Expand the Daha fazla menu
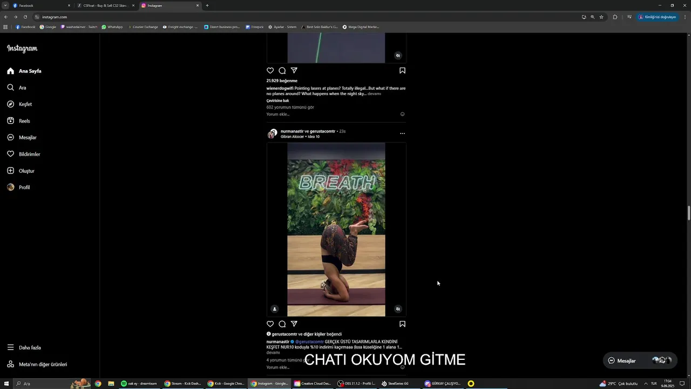The width and height of the screenshot is (691, 389). click(24, 347)
